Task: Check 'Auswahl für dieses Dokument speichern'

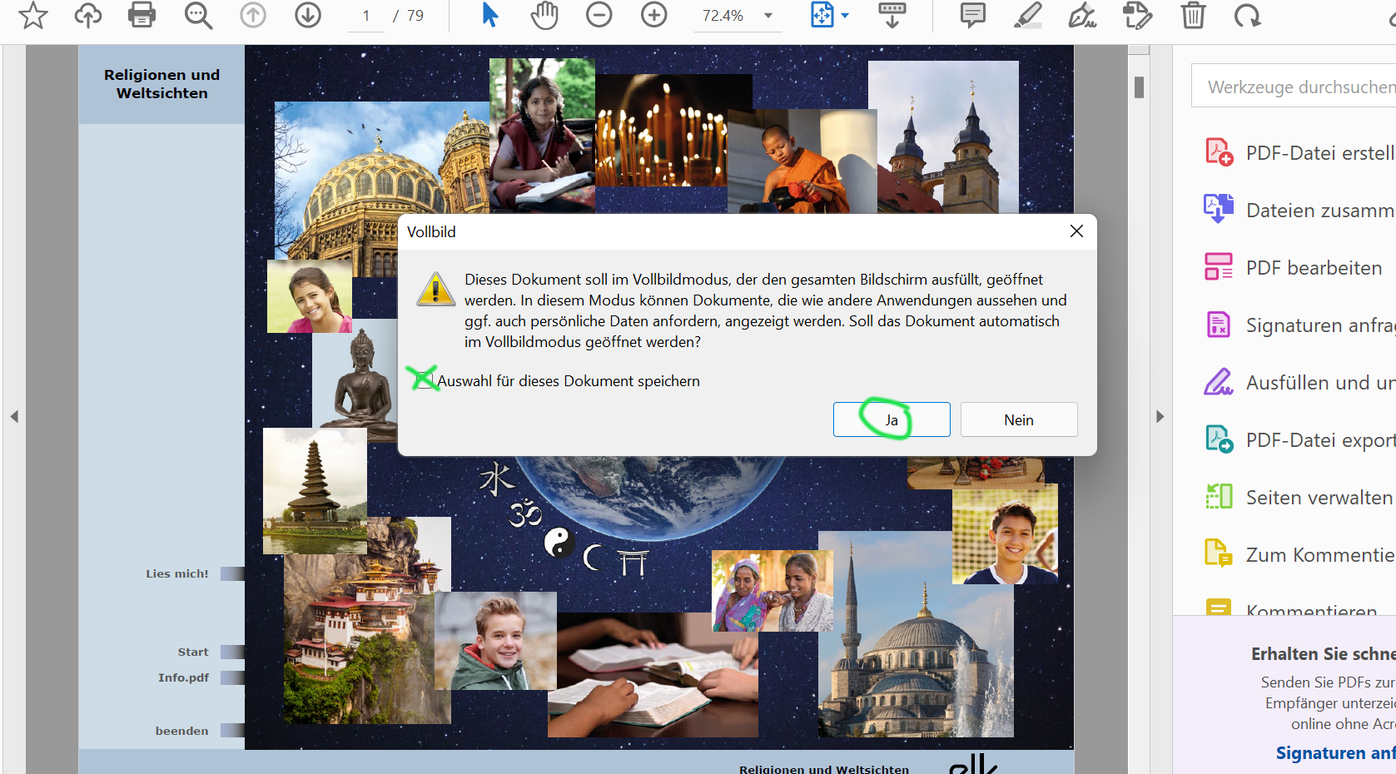Action: [425, 380]
